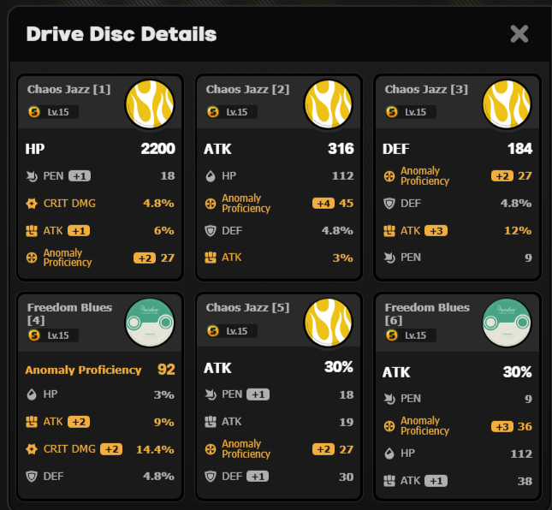Click the +2 badge beside CRIT DMG in Freedom Blues [4]

tap(111, 449)
